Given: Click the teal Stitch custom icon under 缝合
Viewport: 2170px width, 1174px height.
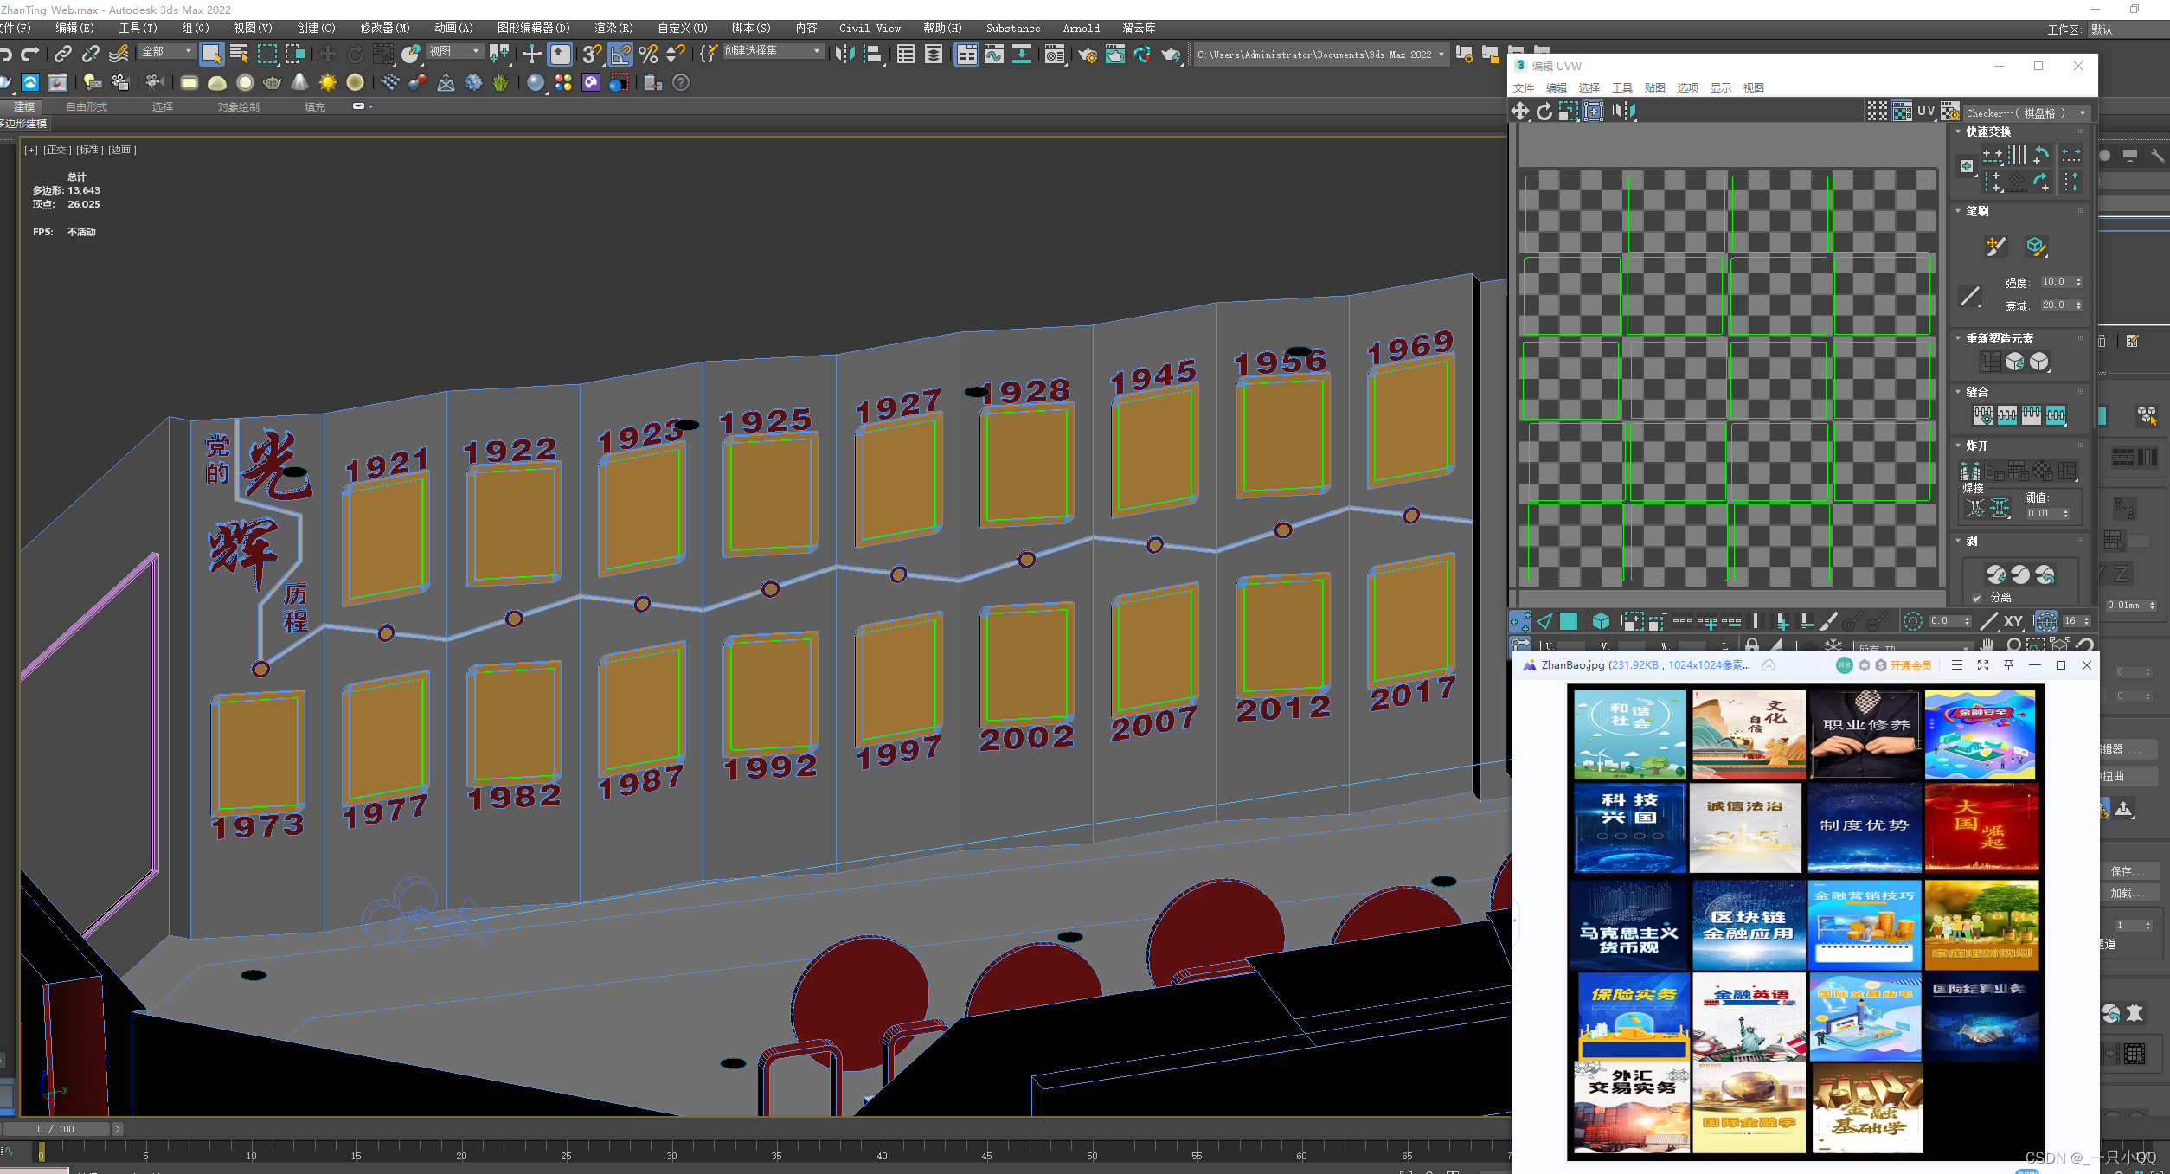Looking at the screenshot, I should pyautogui.click(x=2056, y=415).
